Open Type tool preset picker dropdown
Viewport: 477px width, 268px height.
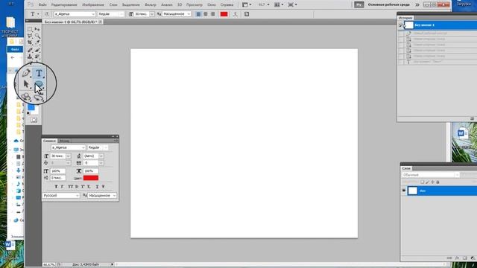point(38,14)
